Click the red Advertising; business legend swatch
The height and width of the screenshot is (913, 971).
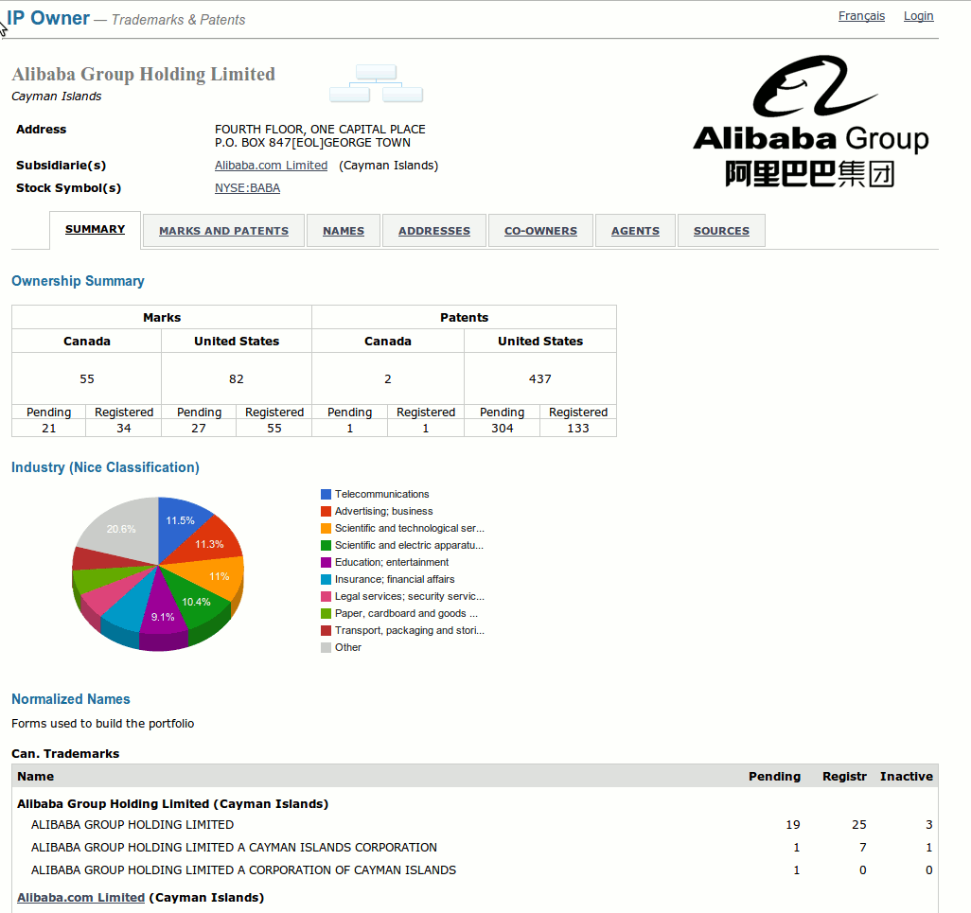pos(326,512)
